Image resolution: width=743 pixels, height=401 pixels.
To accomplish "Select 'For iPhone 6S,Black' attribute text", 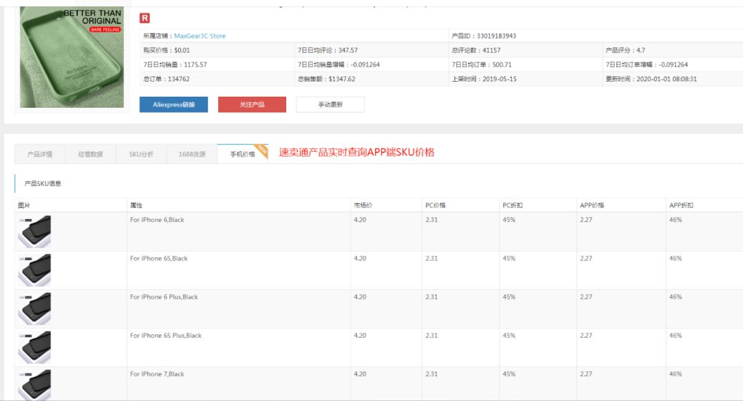I will pos(159,259).
